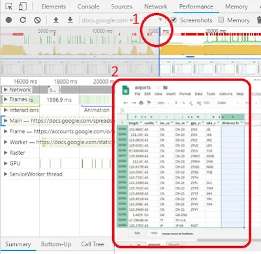
Task: Switch to the Memory panel tab
Action: pyautogui.click(x=236, y=7)
